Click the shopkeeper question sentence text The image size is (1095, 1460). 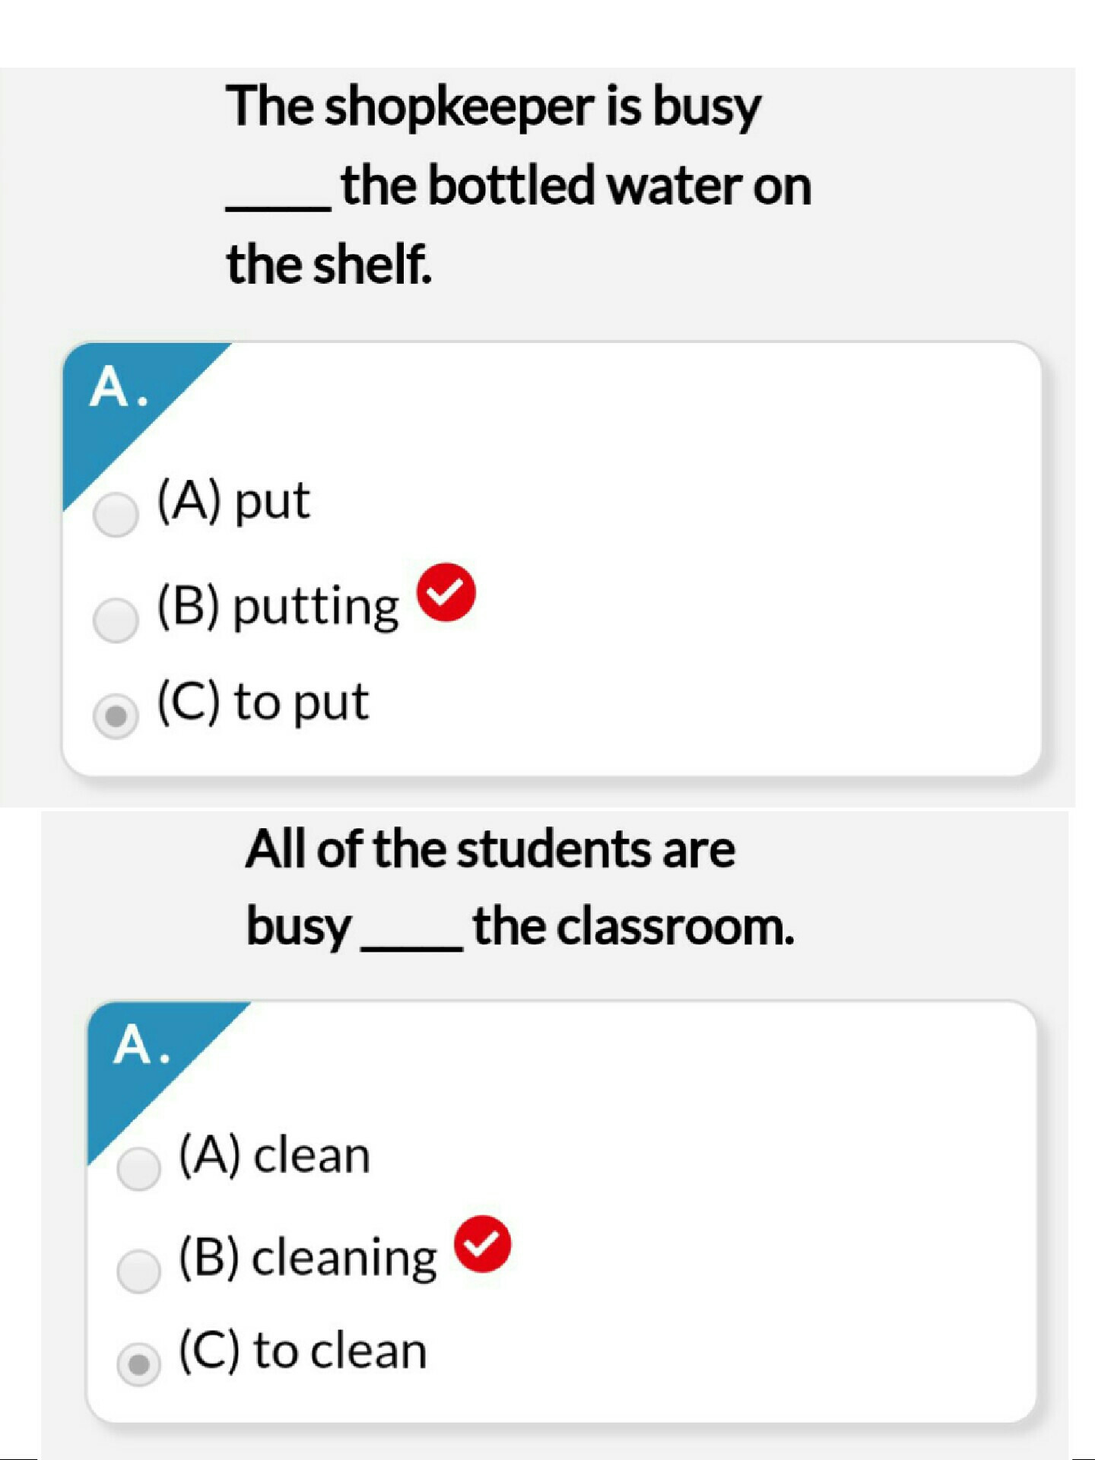point(519,185)
